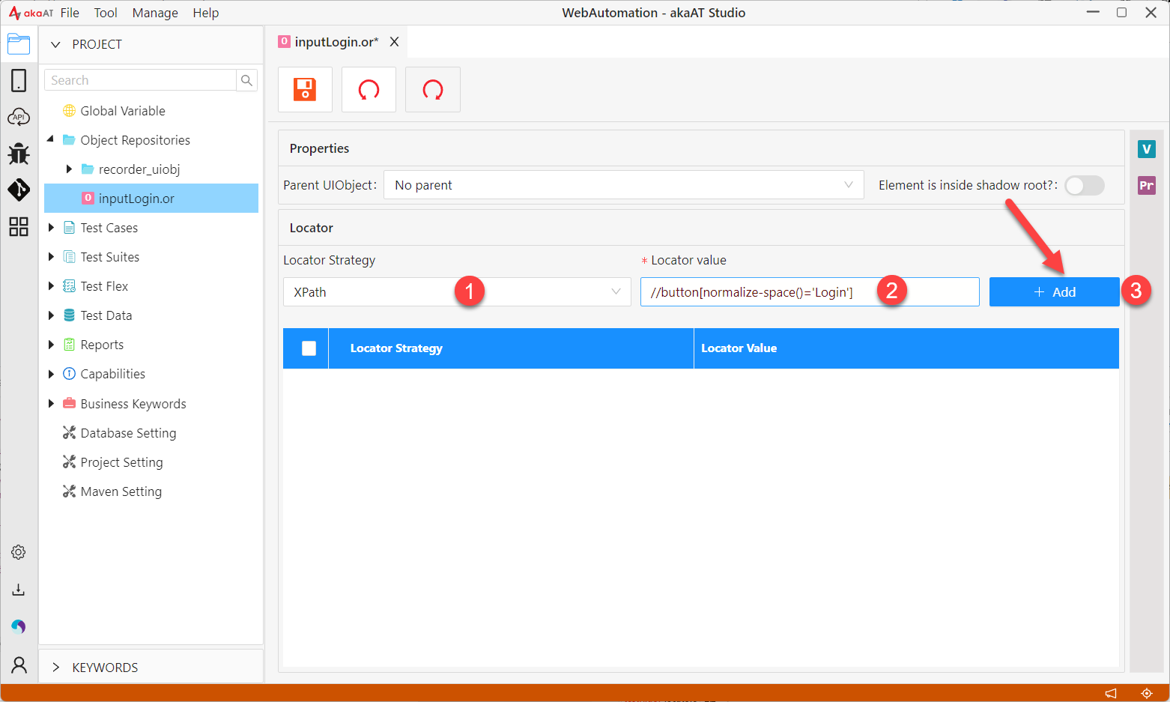Viewport: 1170px width, 702px height.
Task: Select the Capabilities label
Action: 113,374
